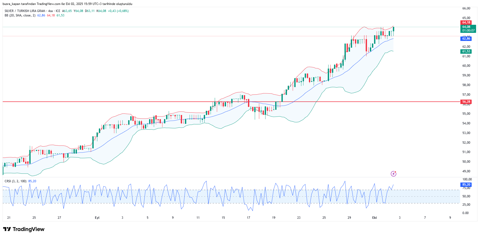Click the Eyl month label on time axis
Screen dimensions: 480x237
coord(97,218)
